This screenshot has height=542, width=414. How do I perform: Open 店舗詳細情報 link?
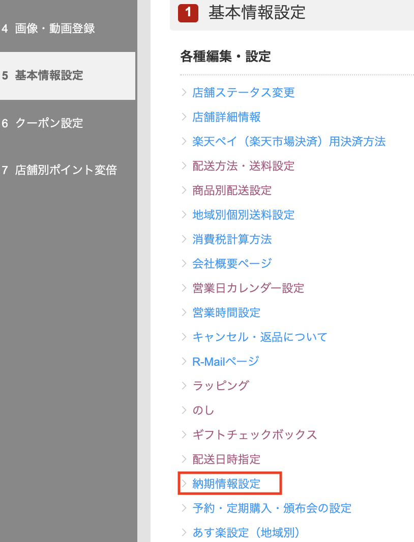click(226, 117)
